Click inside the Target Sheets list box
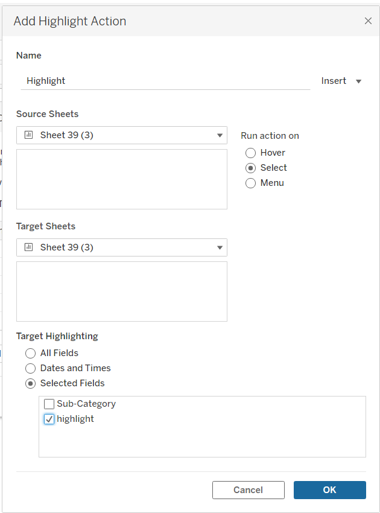Screen dimensions: 380x513 122,292
